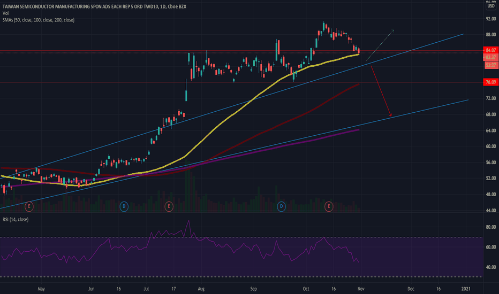Click the Dec label on time axis
Screen dimensions: 499x294
(411, 289)
